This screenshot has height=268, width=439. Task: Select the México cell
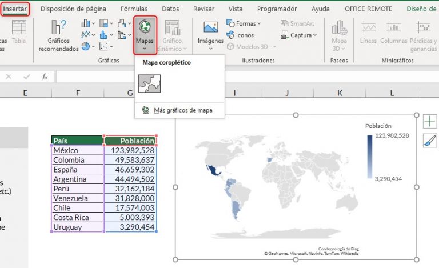coord(78,150)
